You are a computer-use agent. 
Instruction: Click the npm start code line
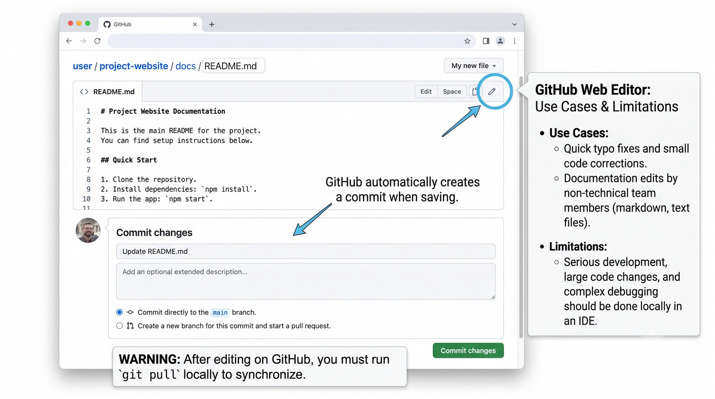(x=156, y=199)
